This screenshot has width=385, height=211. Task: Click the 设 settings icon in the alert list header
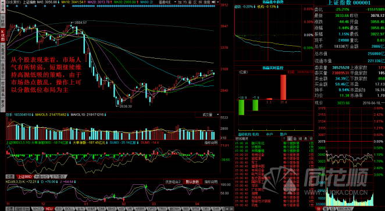point(311,138)
